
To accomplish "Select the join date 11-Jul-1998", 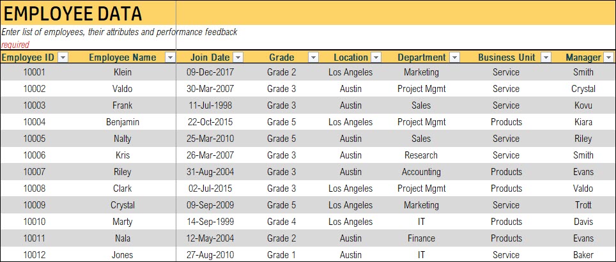I will pos(210,105).
